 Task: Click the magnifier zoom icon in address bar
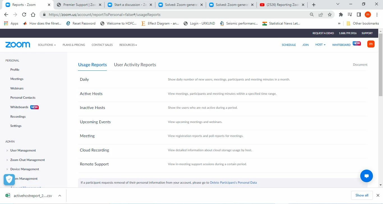click(312, 15)
